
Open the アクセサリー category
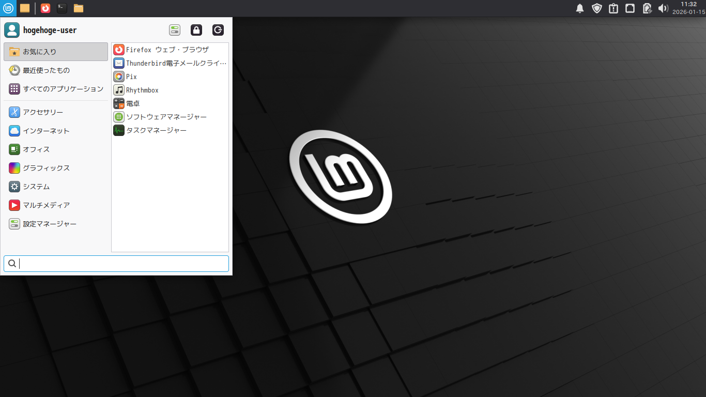point(56,112)
